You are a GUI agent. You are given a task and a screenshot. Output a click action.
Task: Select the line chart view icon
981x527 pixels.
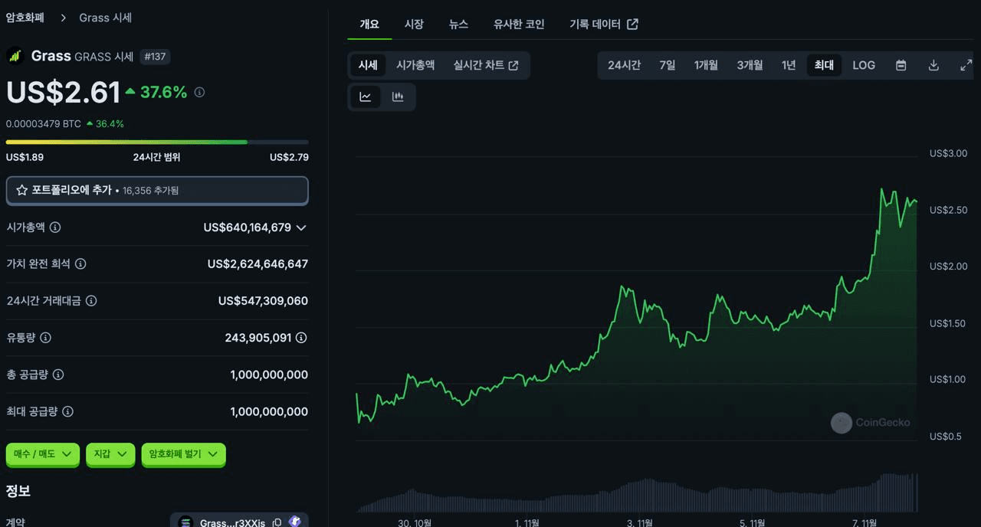tap(366, 97)
